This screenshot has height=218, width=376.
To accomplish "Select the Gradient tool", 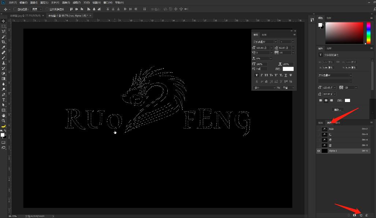I will click(3, 79).
